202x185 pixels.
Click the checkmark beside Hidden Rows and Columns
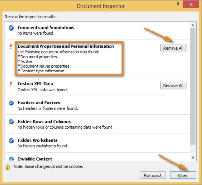click(x=11, y=122)
